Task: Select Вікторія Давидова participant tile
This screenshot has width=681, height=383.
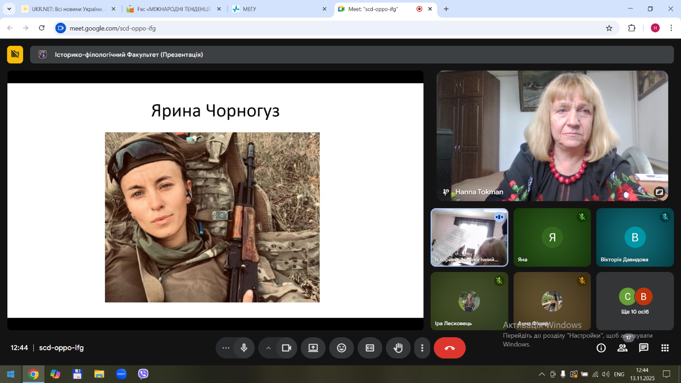Action: [x=635, y=237]
